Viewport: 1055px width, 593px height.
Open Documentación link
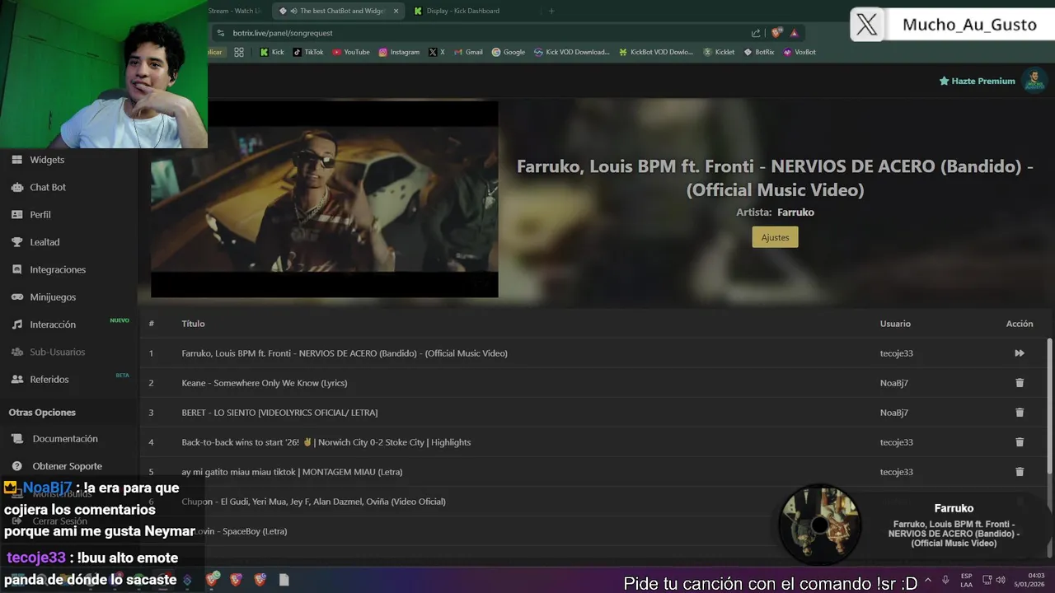coord(65,439)
